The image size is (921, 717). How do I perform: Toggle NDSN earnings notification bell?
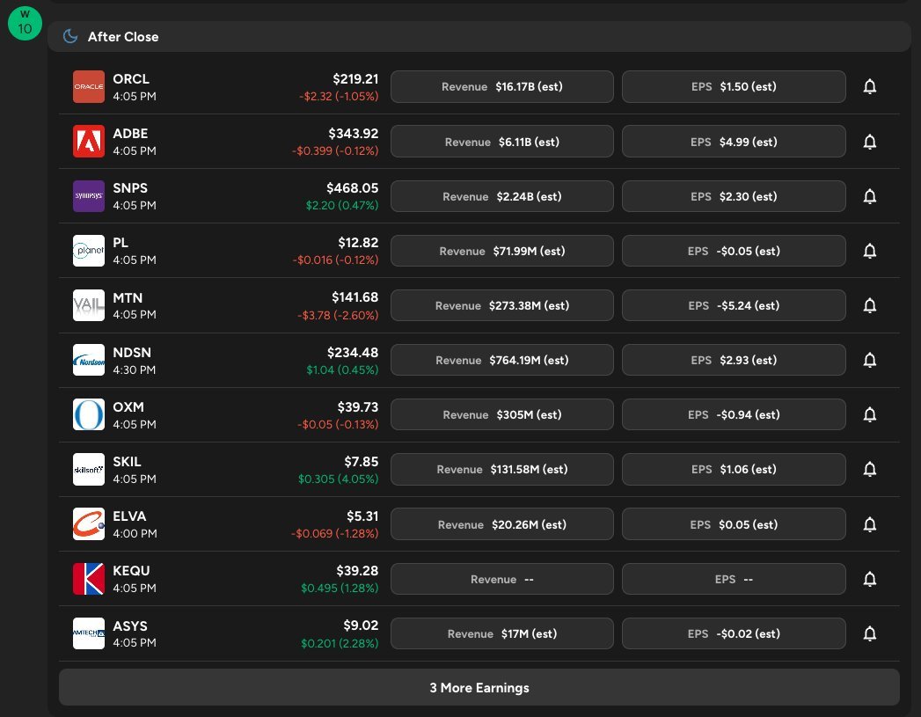pos(870,360)
